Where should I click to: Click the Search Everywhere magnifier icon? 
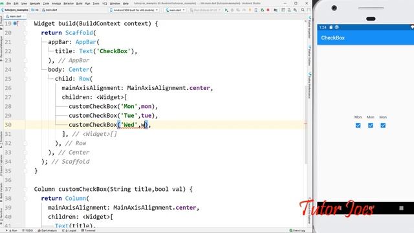pos(303,10)
